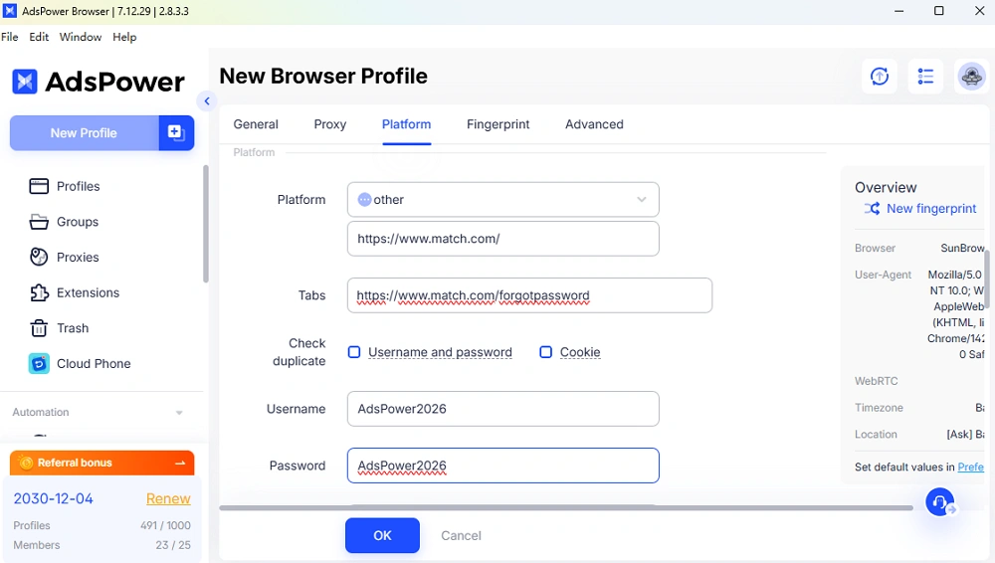The height and width of the screenshot is (563, 995).
Task: Click the Timezone label in Overview
Action: point(879,408)
